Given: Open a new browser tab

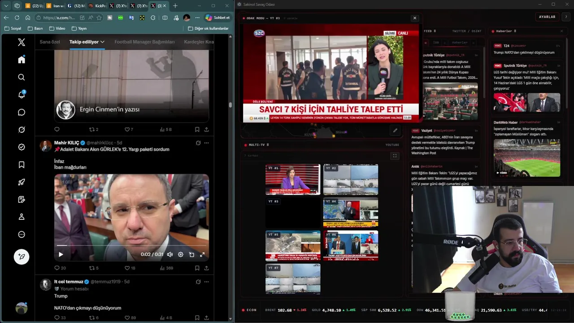Looking at the screenshot, I should click(x=175, y=6).
